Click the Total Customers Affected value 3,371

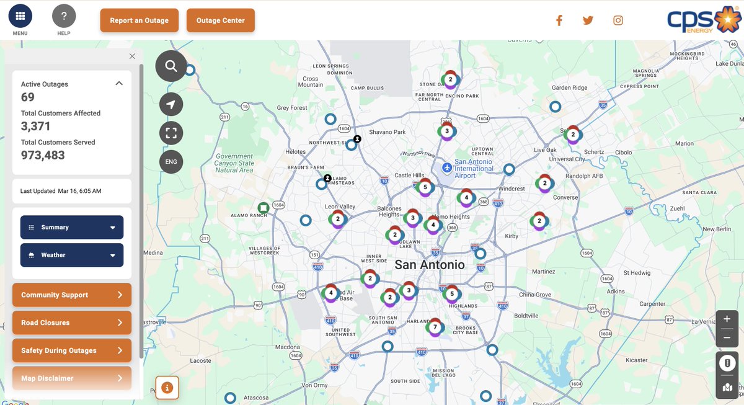36,126
